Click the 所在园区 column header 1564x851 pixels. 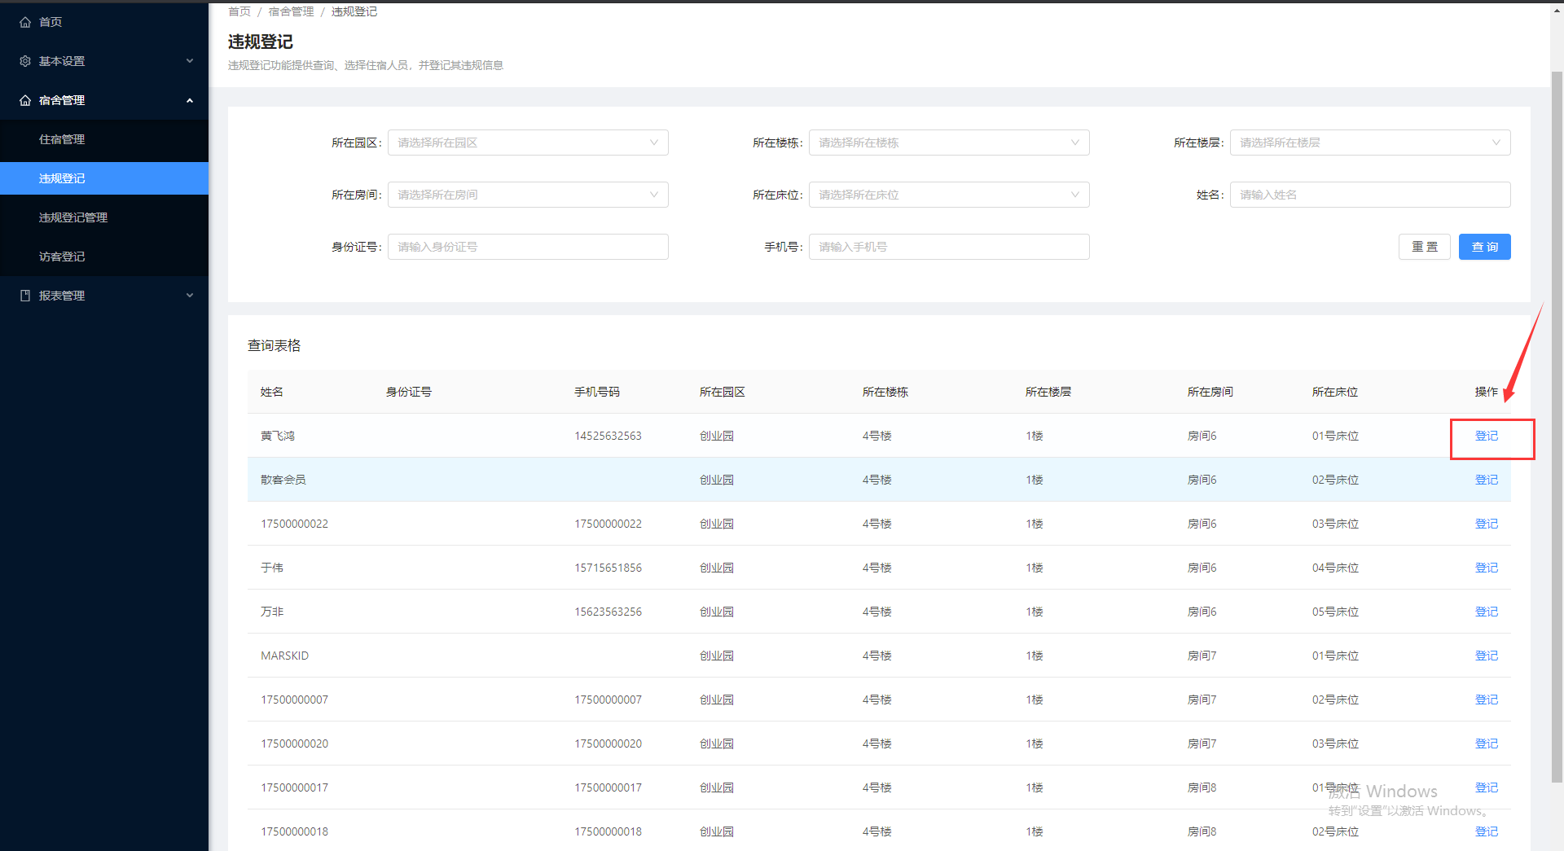click(x=723, y=392)
